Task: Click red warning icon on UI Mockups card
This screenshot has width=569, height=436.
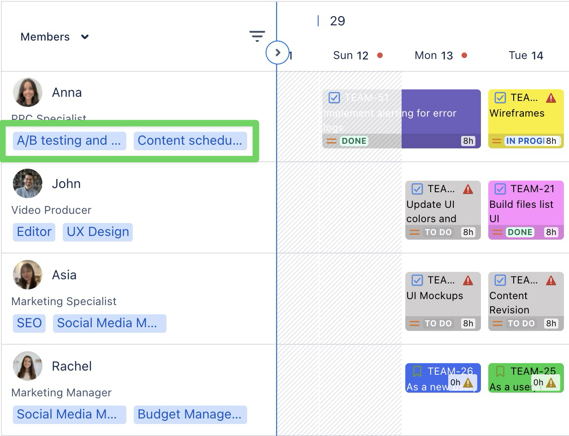Action: (x=468, y=280)
